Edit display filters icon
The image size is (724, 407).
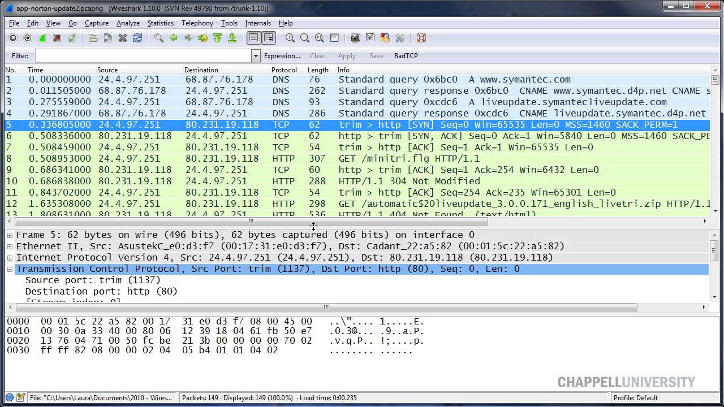coord(370,38)
